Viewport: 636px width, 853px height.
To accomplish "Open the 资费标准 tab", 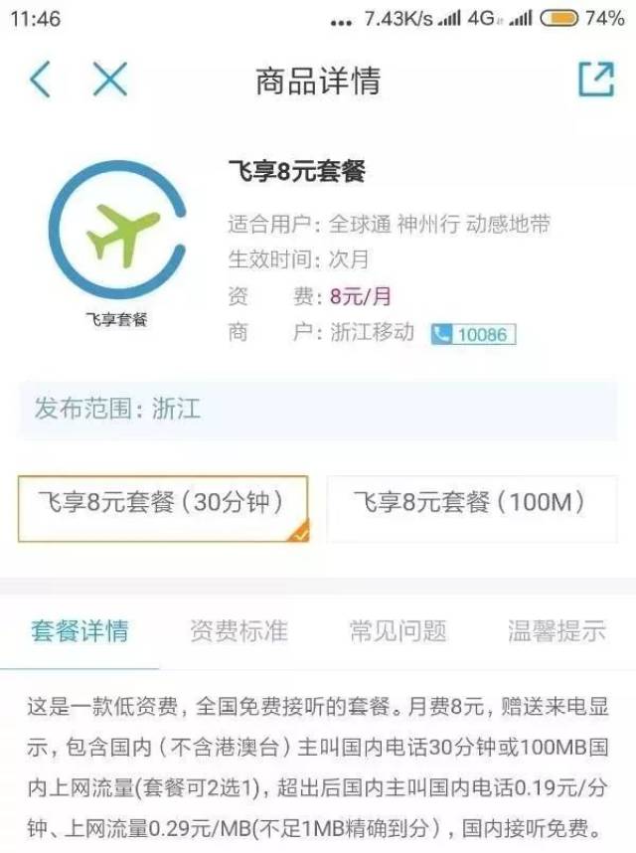I will click(238, 631).
